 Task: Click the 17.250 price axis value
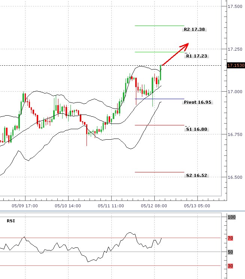coord(235,49)
